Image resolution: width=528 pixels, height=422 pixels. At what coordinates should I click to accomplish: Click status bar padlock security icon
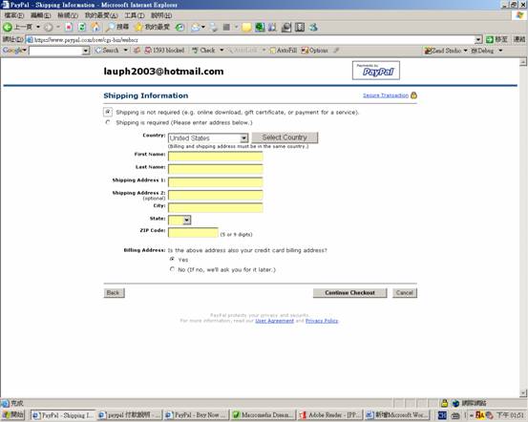pos(445,403)
